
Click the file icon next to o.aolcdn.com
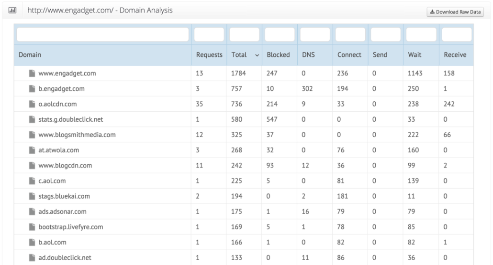point(32,104)
